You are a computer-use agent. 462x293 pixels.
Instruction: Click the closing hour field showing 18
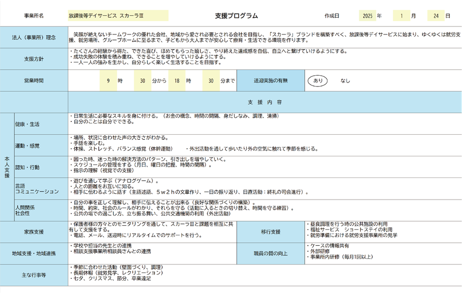[x=177, y=81]
